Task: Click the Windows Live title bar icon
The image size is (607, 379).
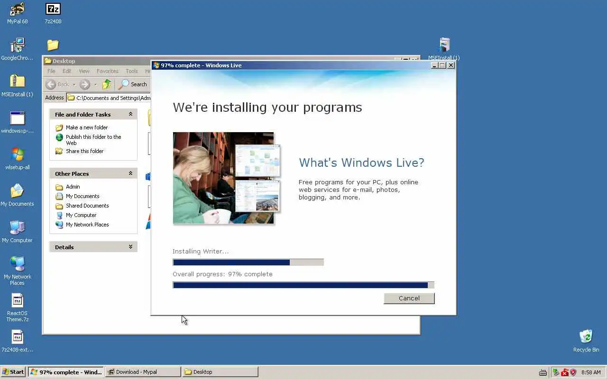Action: (x=156, y=65)
